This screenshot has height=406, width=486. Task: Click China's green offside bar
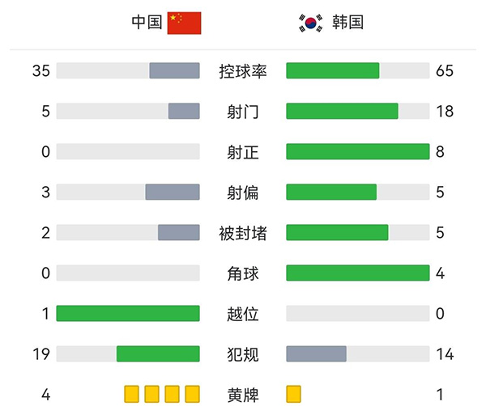click(x=128, y=314)
